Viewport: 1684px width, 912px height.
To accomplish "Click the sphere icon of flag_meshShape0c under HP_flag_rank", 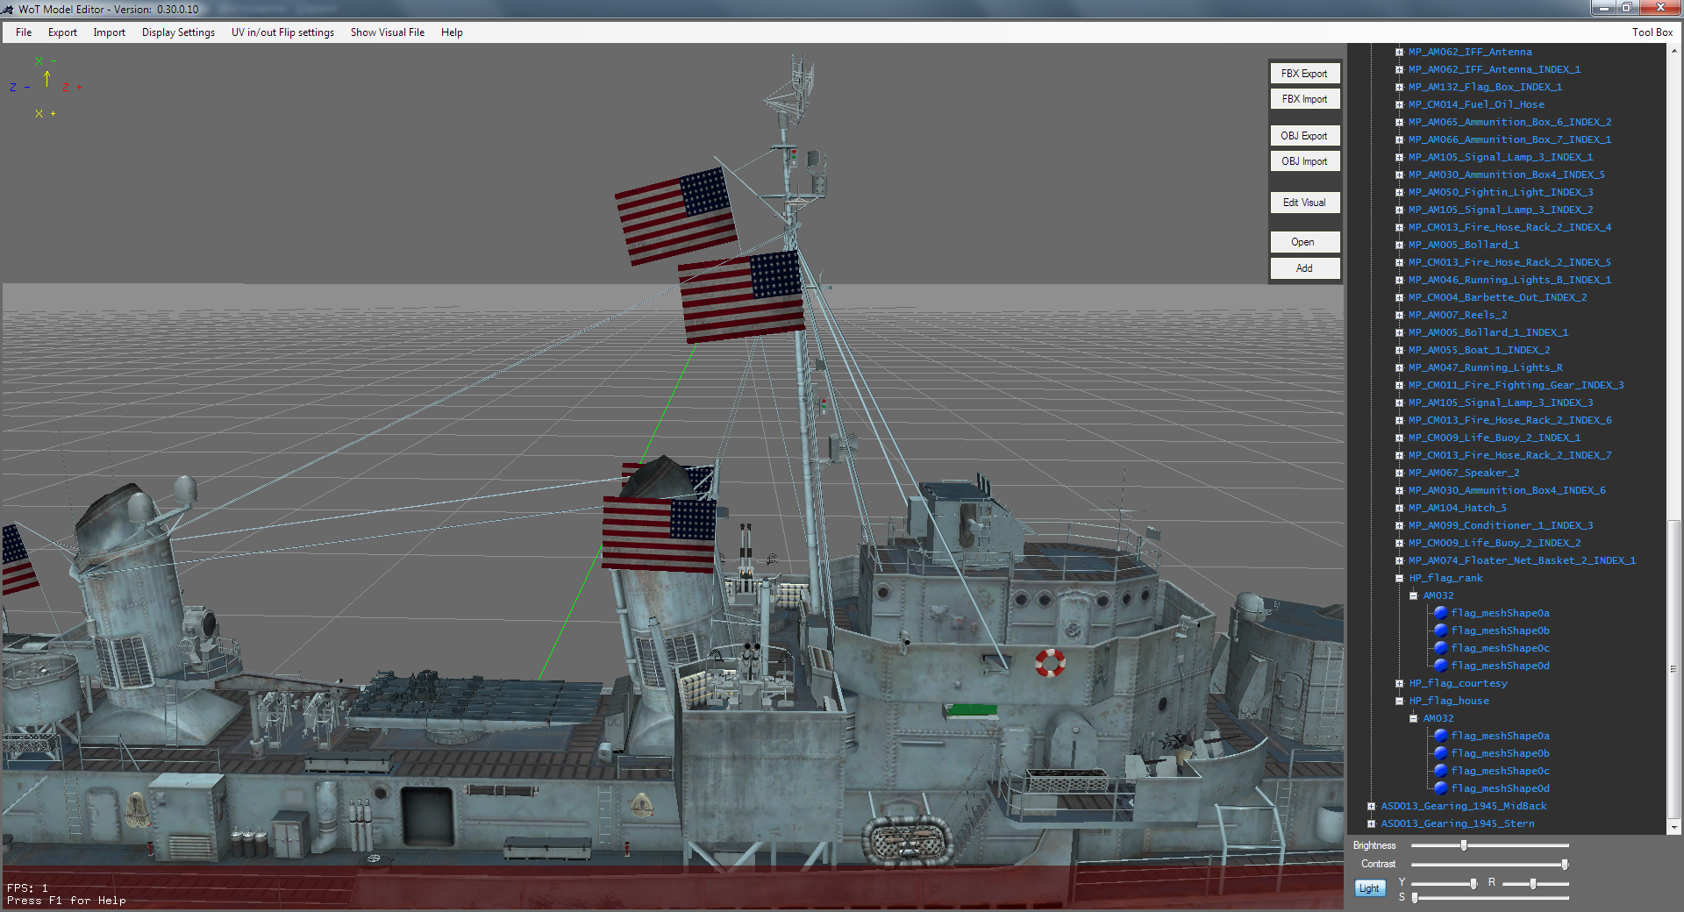I will tap(1440, 648).
